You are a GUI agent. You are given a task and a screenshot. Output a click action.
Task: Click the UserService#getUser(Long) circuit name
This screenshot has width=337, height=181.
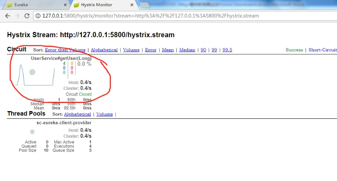click(x=61, y=58)
